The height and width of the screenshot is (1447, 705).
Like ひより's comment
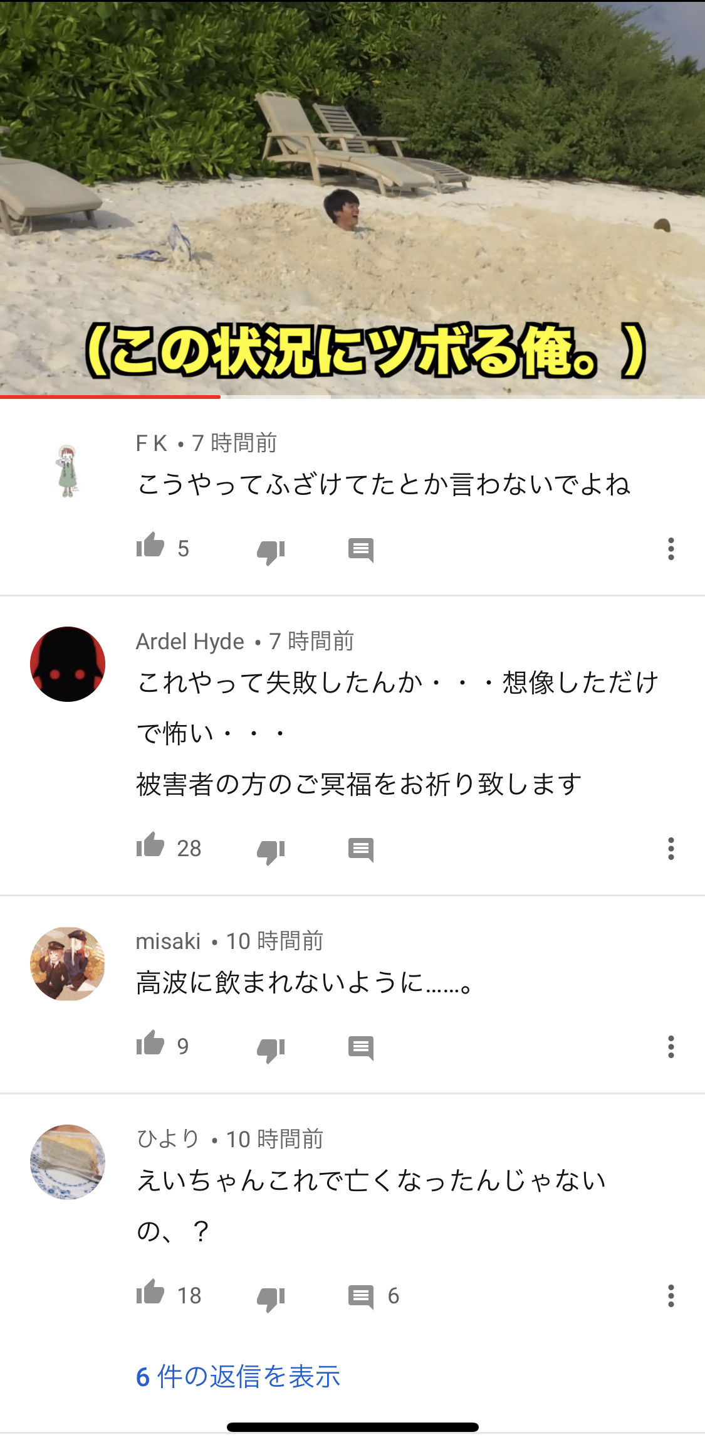(x=150, y=1292)
